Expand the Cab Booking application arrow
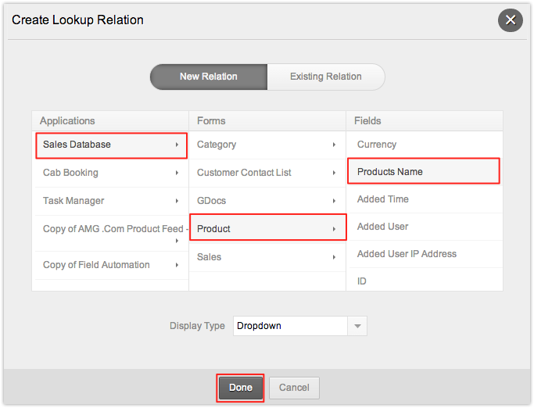Viewport: 534px width, 408px height. [x=177, y=173]
